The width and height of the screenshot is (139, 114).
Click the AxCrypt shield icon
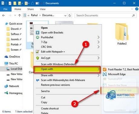click(37, 58)
